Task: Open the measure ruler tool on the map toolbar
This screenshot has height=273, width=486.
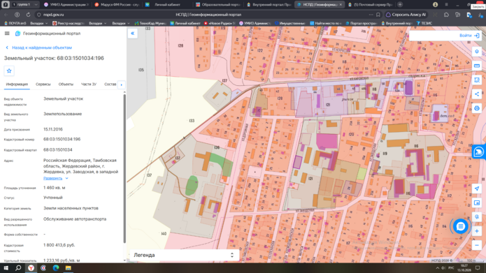Action: [x=477, y=66]
